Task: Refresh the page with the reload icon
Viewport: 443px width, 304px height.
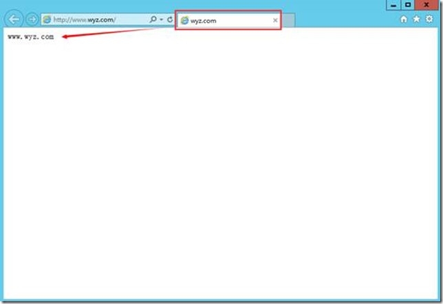Action: pyautogui.click(x=170, y=19)
